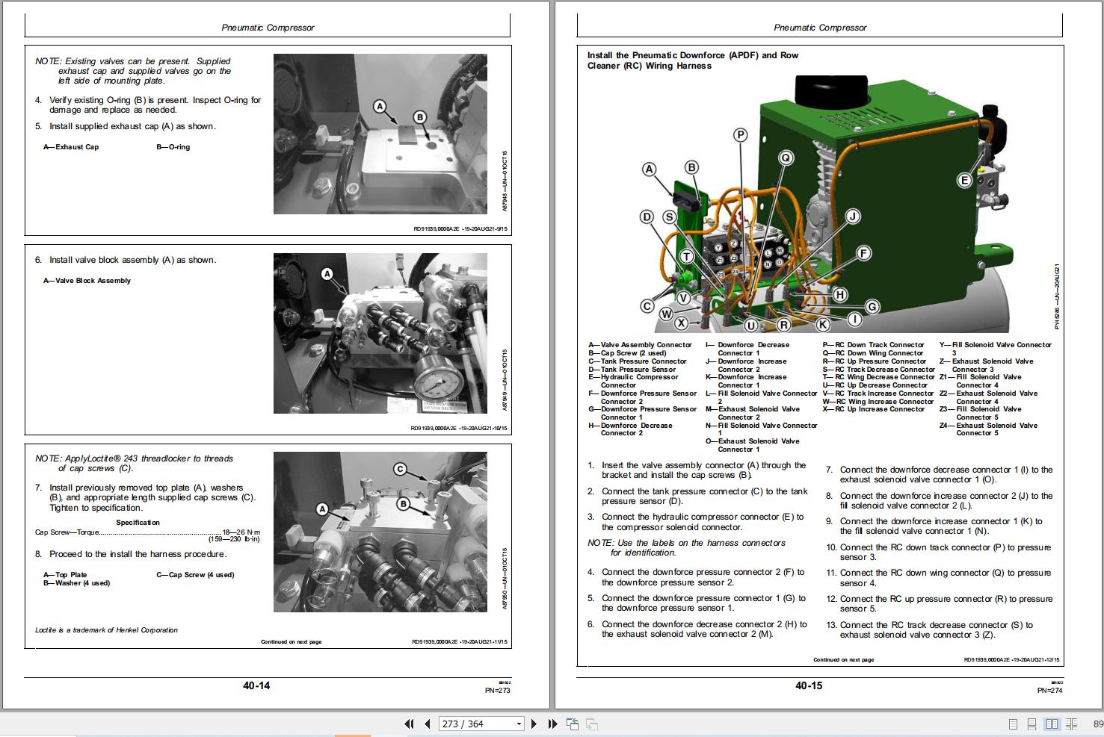Click the "T—RC Wing Decrease Connector" legend entry
The height and width of the screenshot is (737, 1104).
[x=879, y=377]
